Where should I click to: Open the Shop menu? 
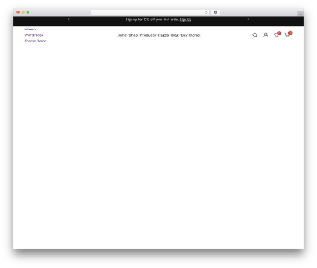pyautogui.click(x=133, y=35)
